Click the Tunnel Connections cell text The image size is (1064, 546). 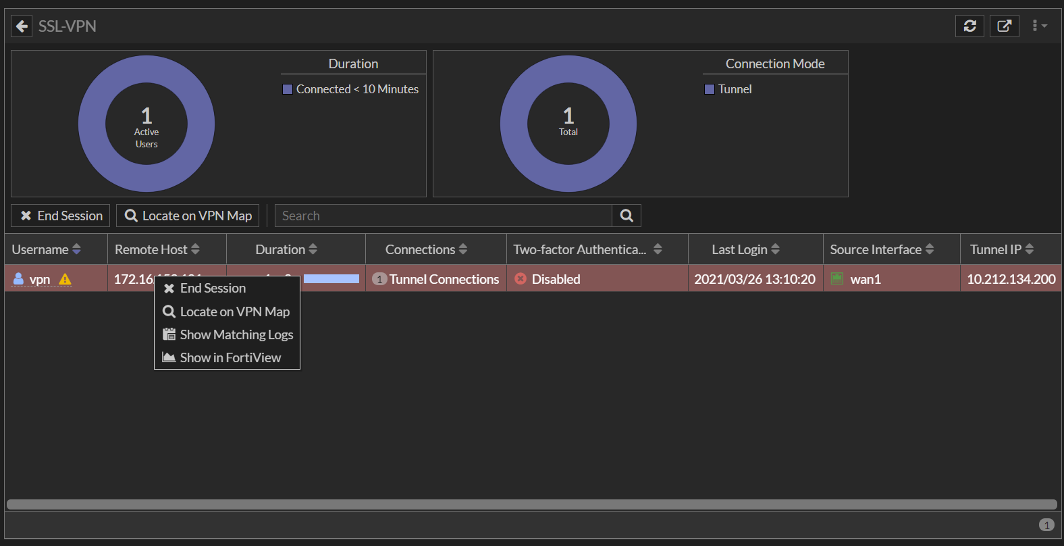(x=444, y=279)
